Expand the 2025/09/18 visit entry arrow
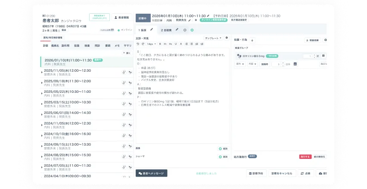The image size is (367, 189). click(42, 83)
